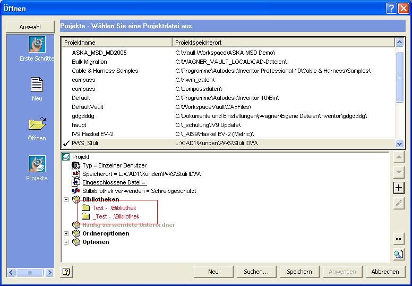The image size is (412, 286).
Task: Click the Neu button at bottom
Action: point(213,272)
